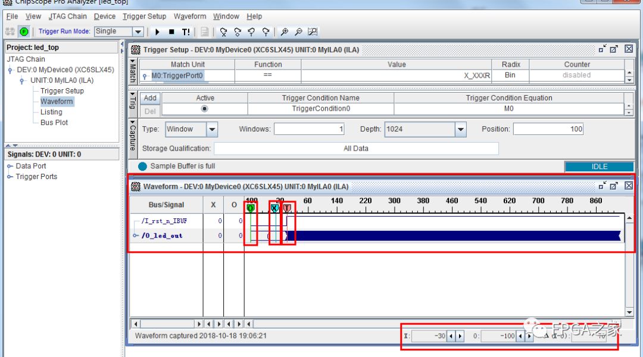The width and height of the screenshot is (643, 357).
Task: Open the File menu
Action: tap(13, 17)
